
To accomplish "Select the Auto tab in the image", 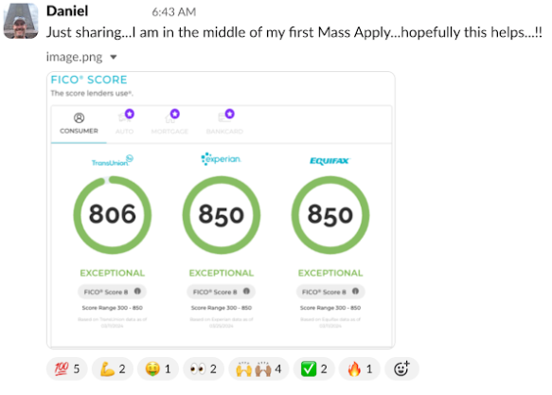I will (125, 123).
